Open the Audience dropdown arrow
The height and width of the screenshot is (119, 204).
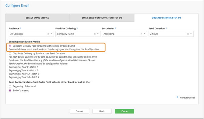51,34
